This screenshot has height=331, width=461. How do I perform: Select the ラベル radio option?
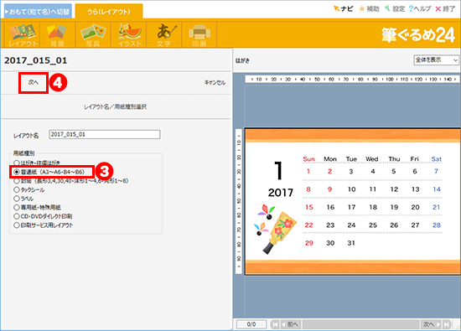pos(23,199)
